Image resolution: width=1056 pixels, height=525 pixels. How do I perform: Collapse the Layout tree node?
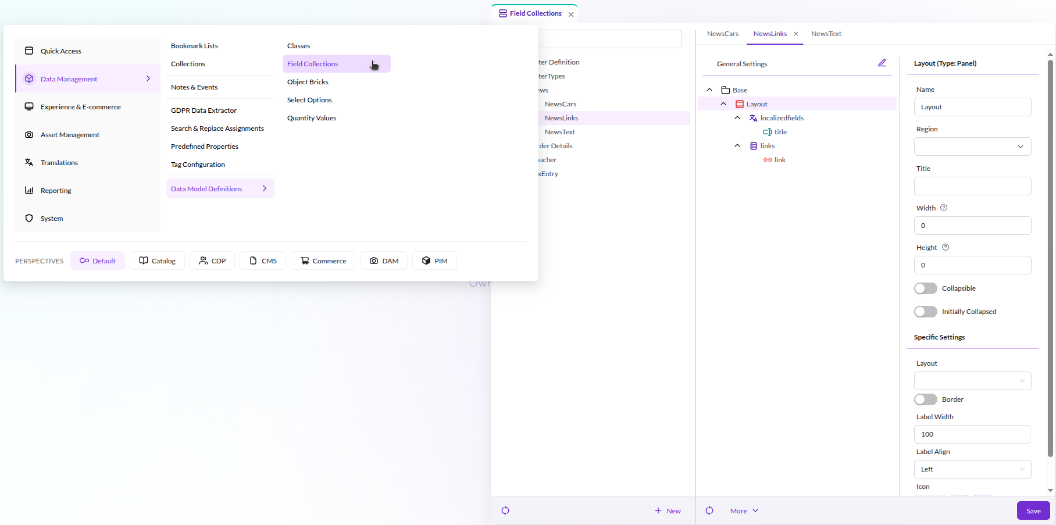(x=723, y=103)
